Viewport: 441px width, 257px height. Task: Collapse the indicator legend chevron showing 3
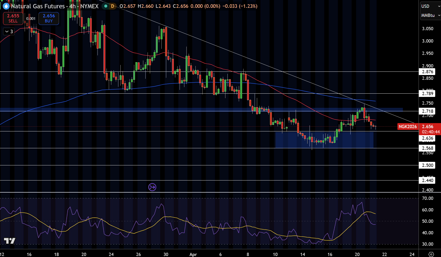click(x=9, y=31)
